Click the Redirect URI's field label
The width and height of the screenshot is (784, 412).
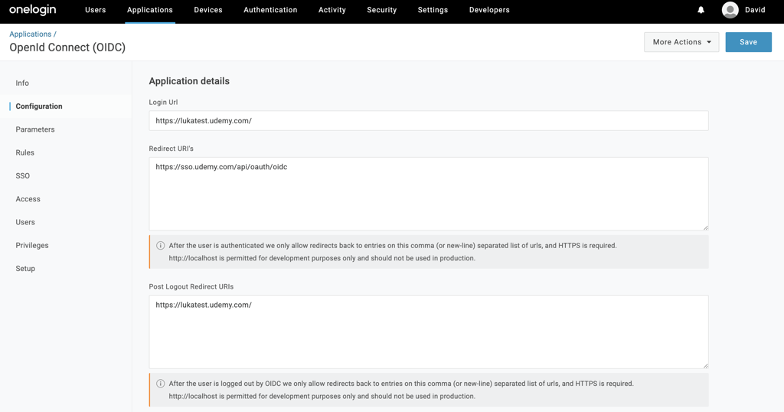click(171, 149)
